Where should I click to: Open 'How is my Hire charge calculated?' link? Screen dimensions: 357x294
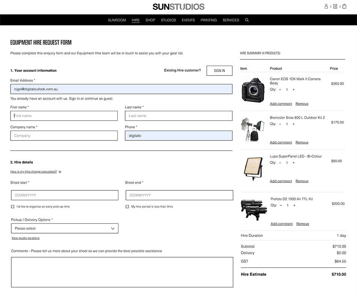tap(33, 172)
